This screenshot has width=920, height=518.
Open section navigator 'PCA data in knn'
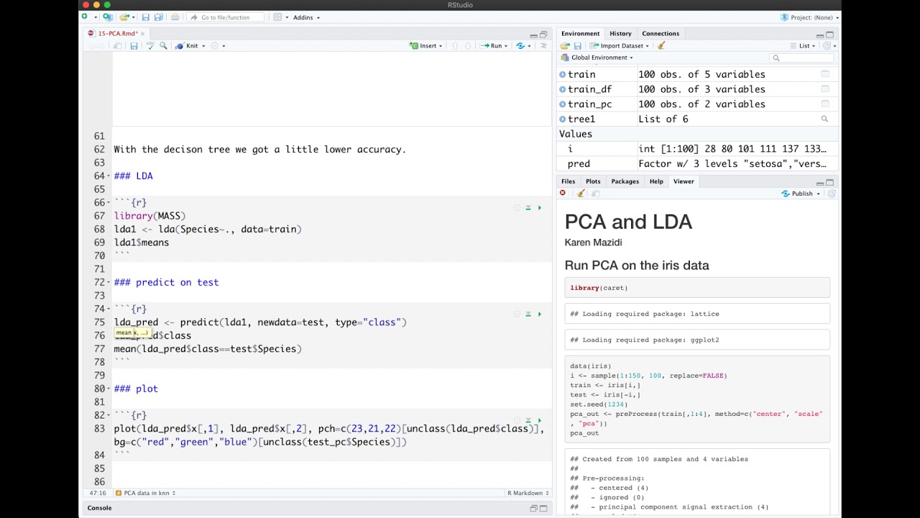click(146, 493)
